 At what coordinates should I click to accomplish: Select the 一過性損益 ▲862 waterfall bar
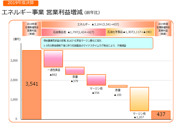click(x=53, y=59)
